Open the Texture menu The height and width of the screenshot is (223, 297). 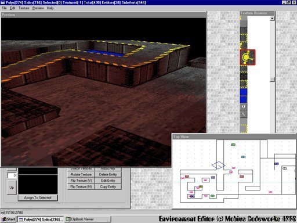(x=24, y=8)
